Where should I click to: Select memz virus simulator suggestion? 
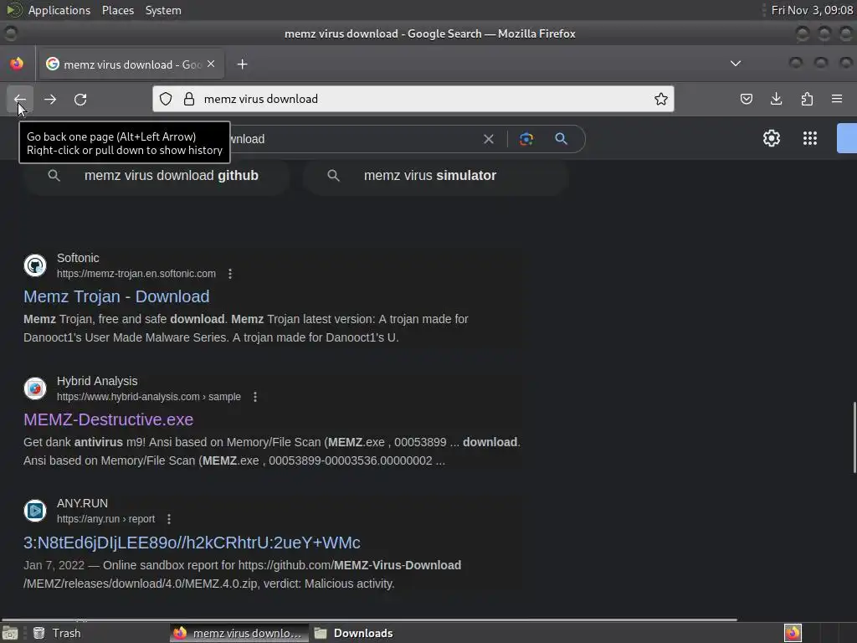[x=435, y=176]
